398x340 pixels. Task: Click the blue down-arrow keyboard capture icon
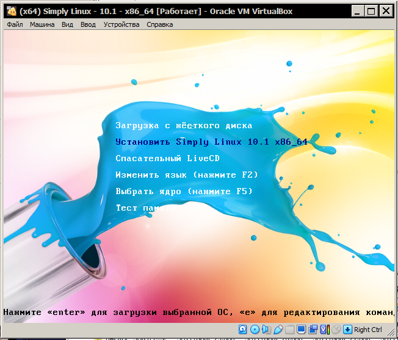click(x=347, y=330)
